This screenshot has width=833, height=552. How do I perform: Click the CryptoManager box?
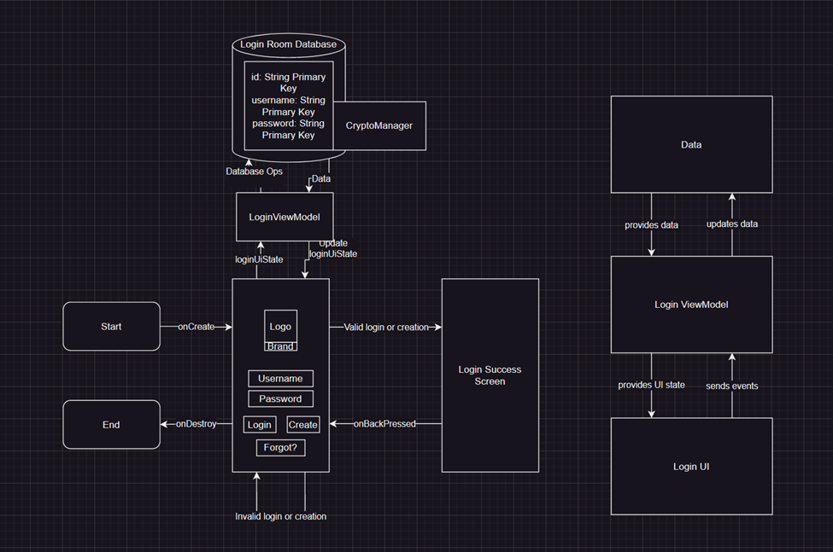click(x=379, y=125)
